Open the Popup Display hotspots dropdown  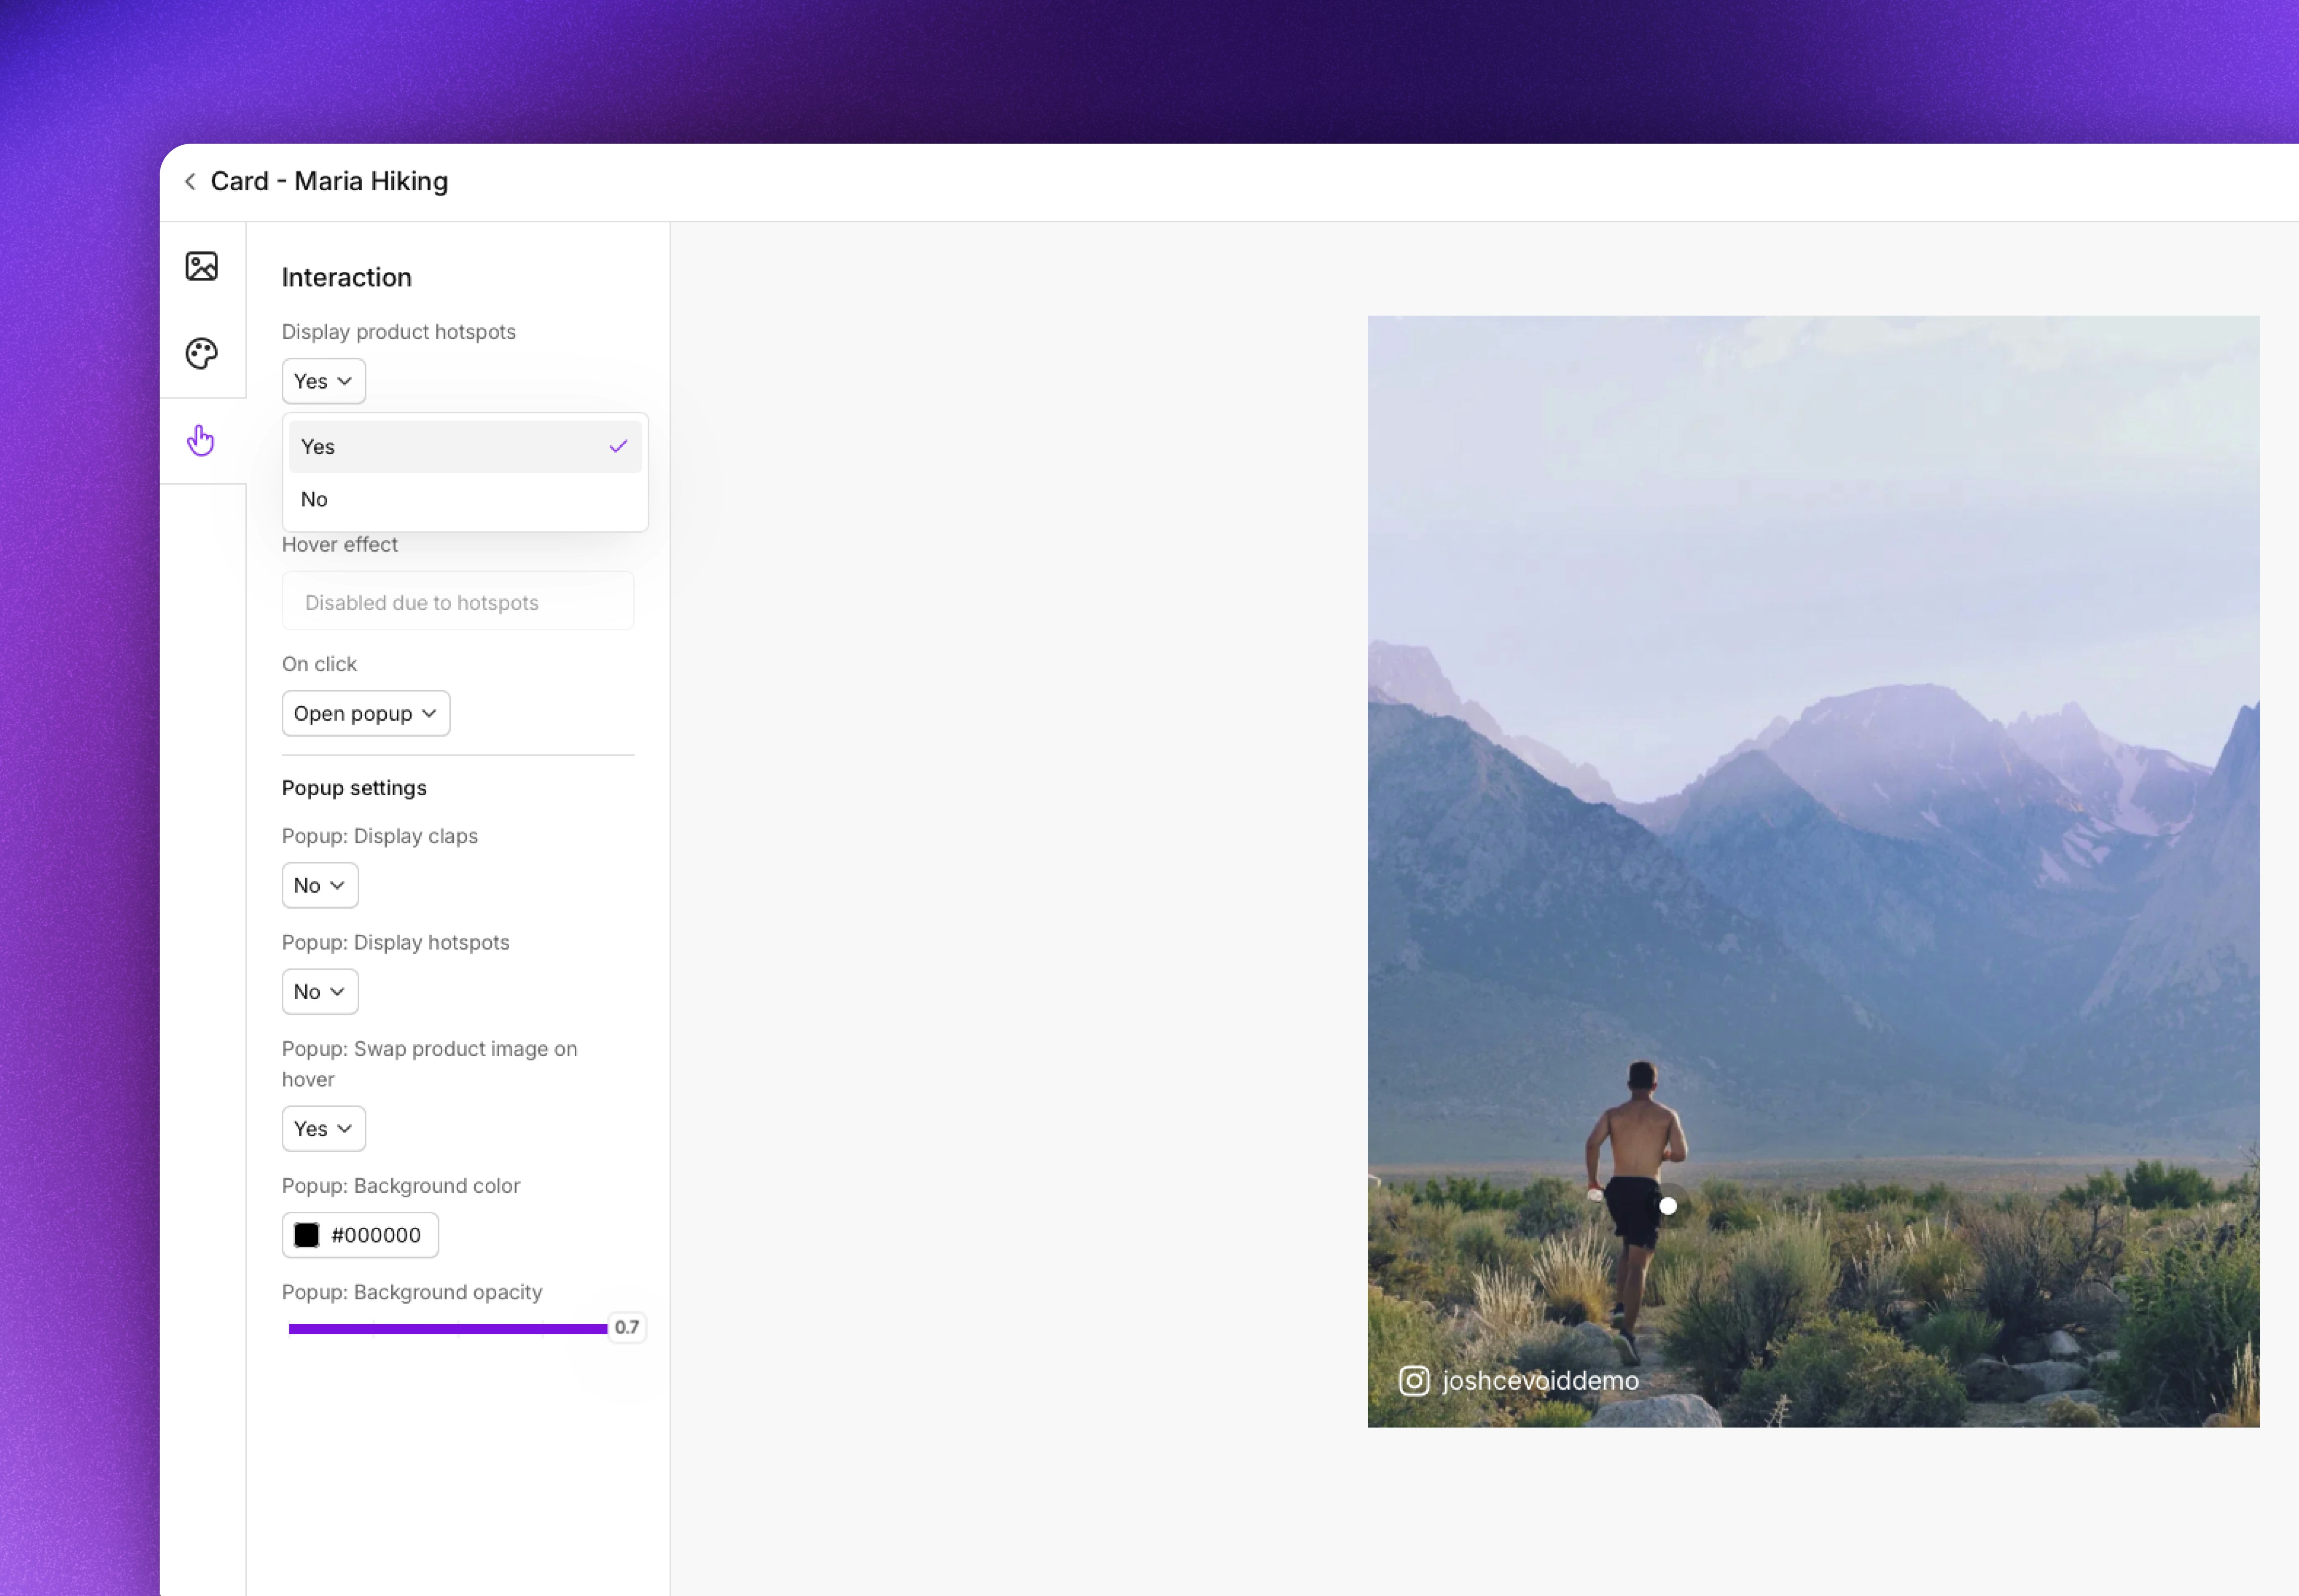coord(320,992)
